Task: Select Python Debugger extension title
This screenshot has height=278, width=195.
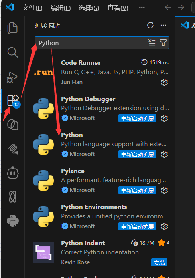Action: click(x=88, y=99)
